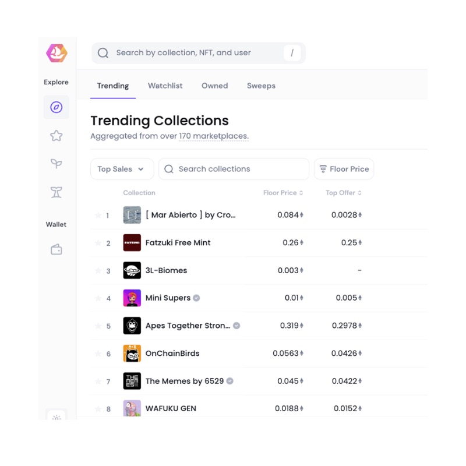This screenshot has width=466, height=466.
Task: Click verified badge beside Apes Together Strong
Action: point(236,326)
